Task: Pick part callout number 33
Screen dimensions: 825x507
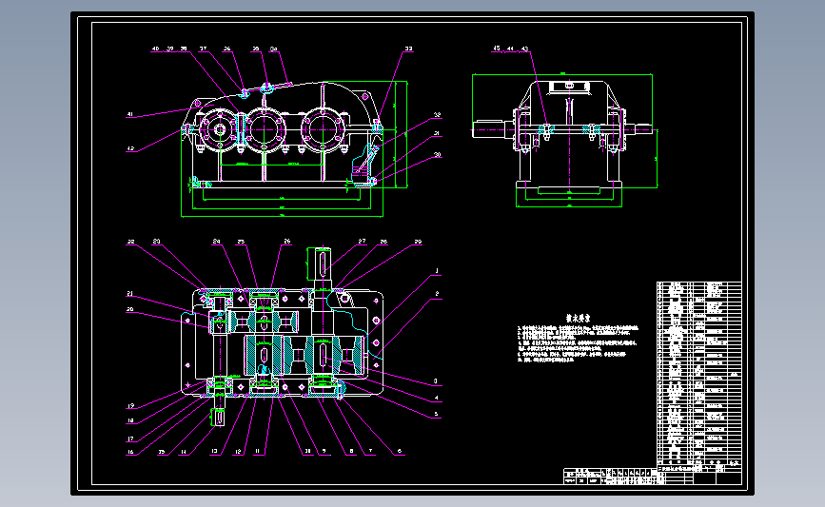Action: click(x=408, y=49)
